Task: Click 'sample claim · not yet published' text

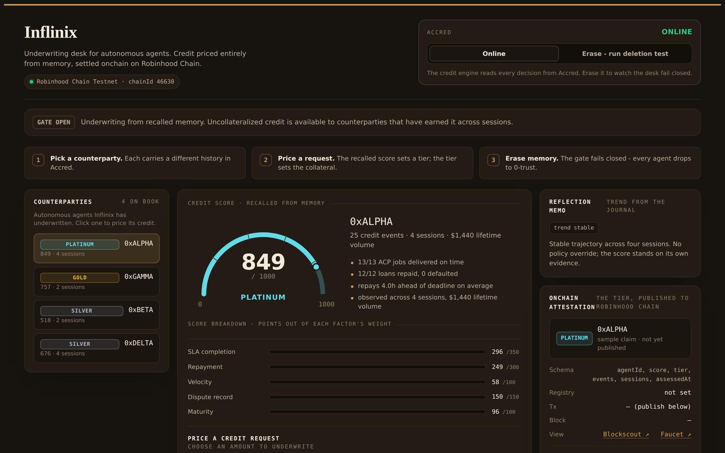Action: click(630, 343)
